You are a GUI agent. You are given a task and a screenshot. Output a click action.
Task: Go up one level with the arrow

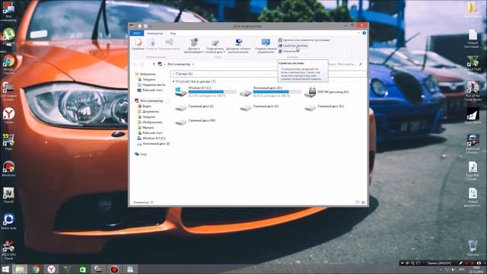point(154,64)
